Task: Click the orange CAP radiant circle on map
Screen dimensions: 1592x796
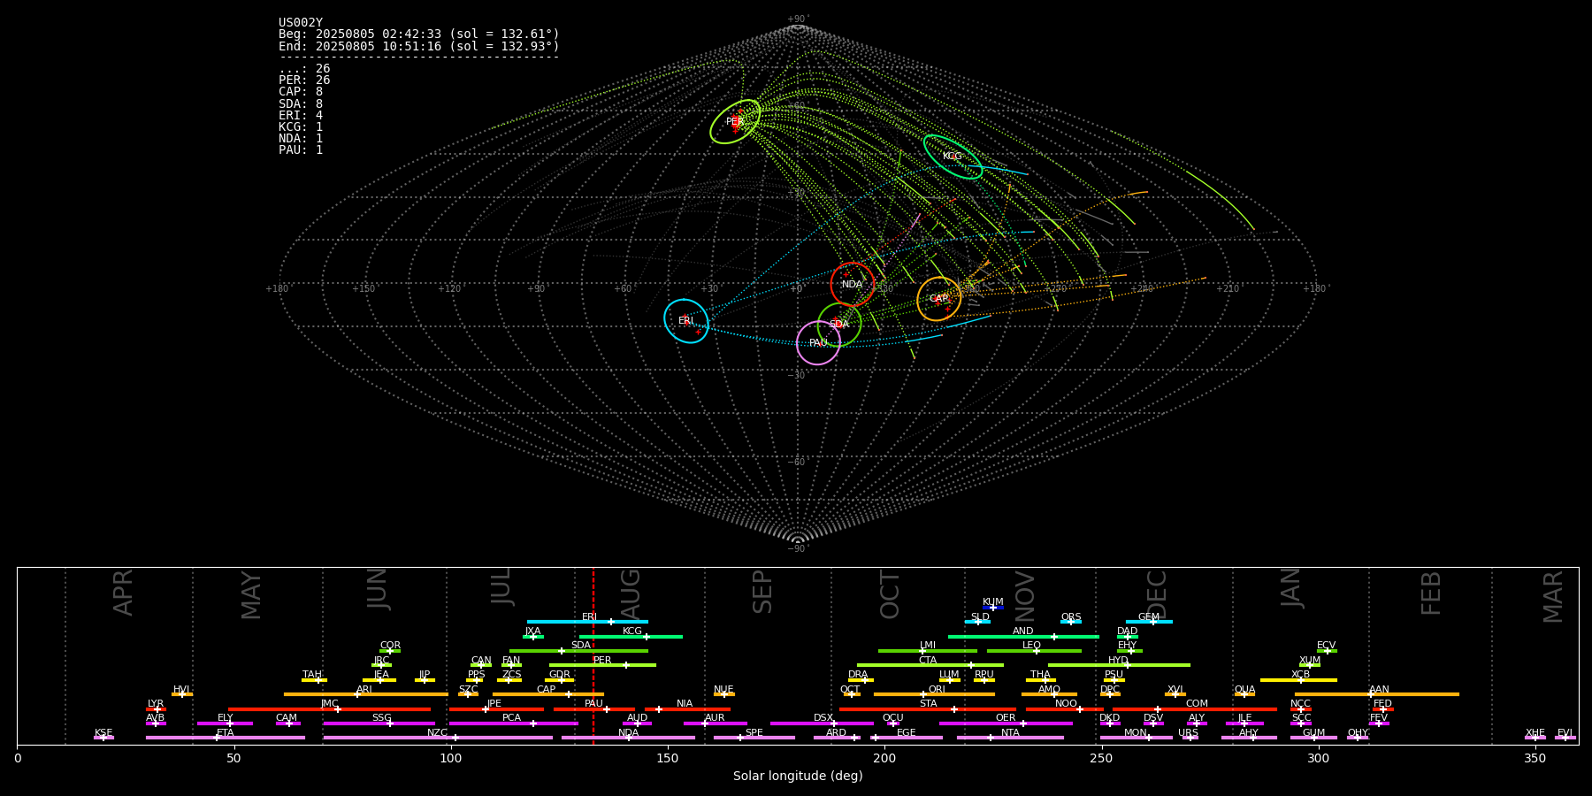Action: 939,299
